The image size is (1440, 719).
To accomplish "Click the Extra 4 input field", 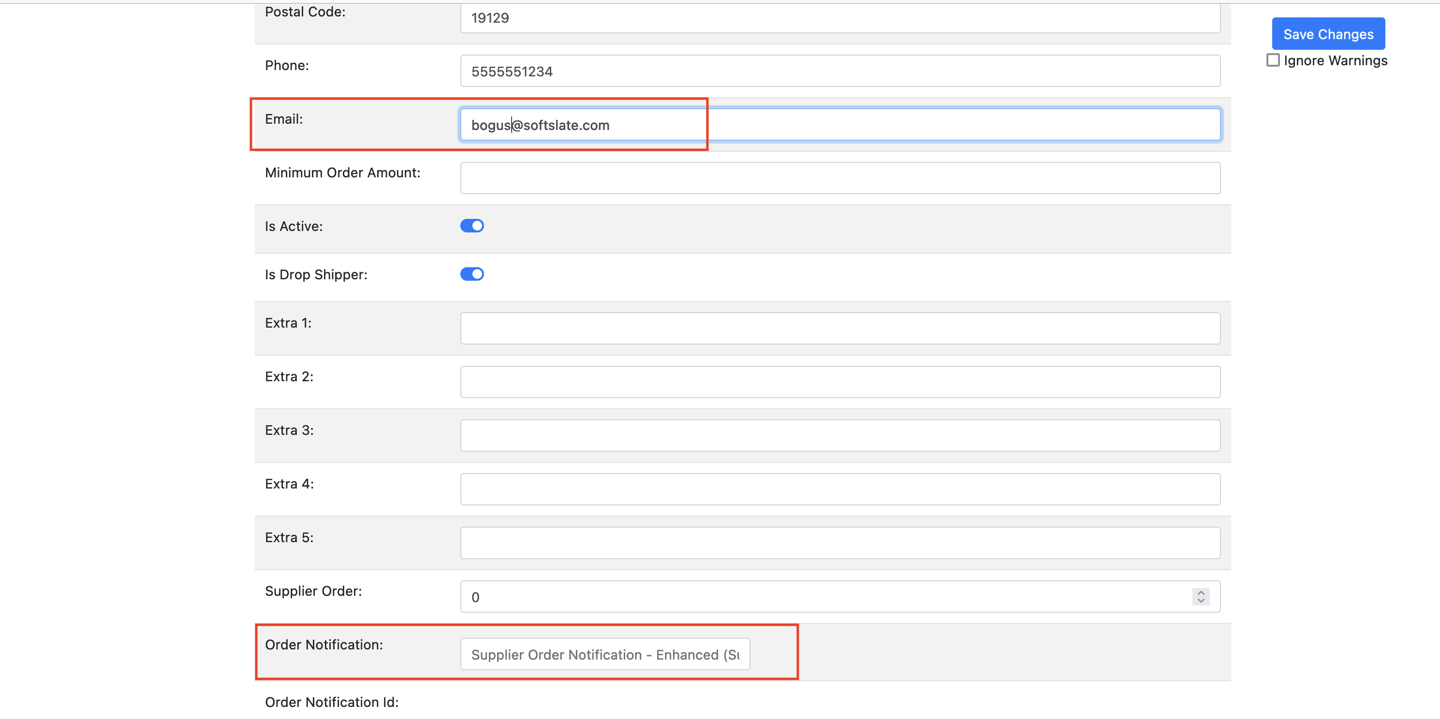I will point(840,489).
